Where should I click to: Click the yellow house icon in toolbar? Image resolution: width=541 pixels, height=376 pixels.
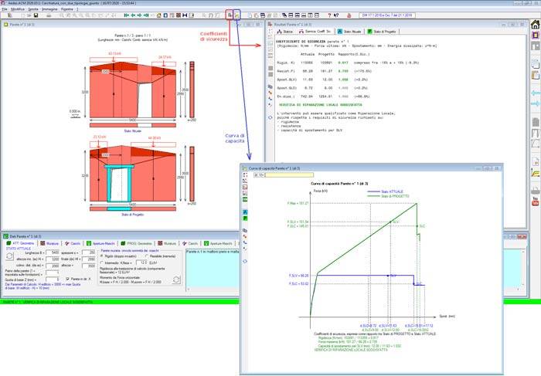tap(158, 15)
